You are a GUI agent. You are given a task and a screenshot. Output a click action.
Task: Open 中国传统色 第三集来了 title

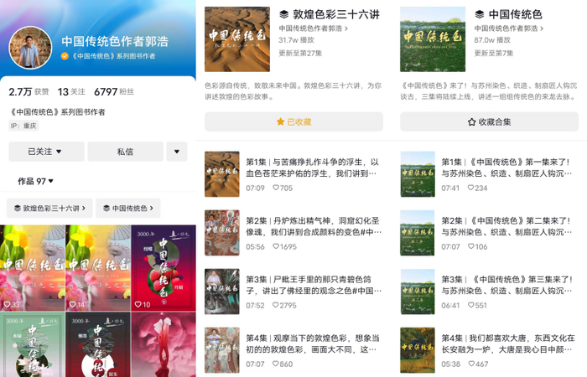point(506,285)
